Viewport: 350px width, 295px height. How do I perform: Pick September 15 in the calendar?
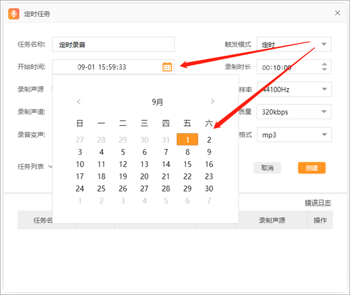tap(187, 164)
